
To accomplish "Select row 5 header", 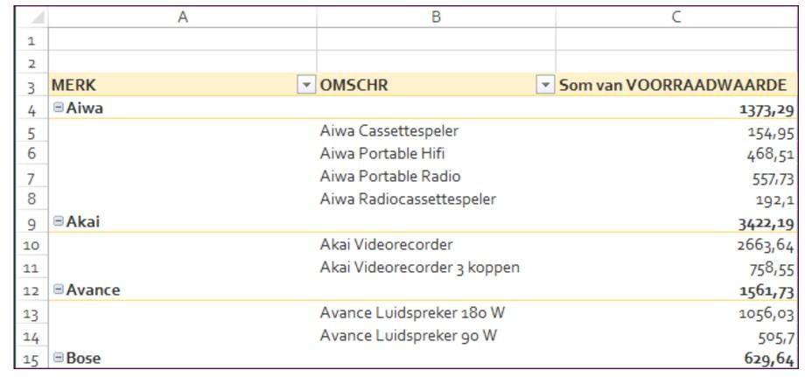I will point(31,133).
